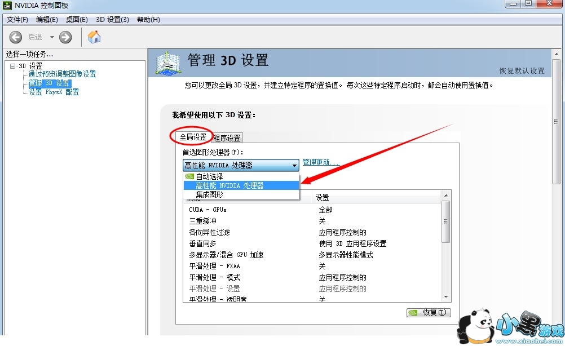
Task: Select the 各向异性过滤 setting row
Action: click(312, 232)
